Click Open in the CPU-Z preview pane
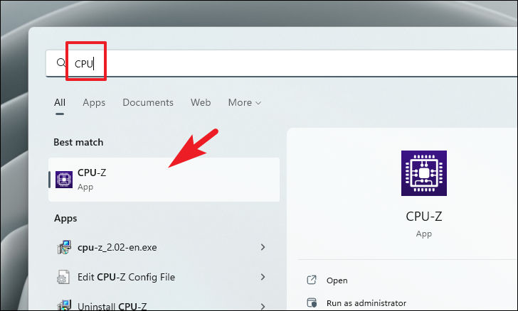The image size is (518, 311). click(x=337, y=280)
